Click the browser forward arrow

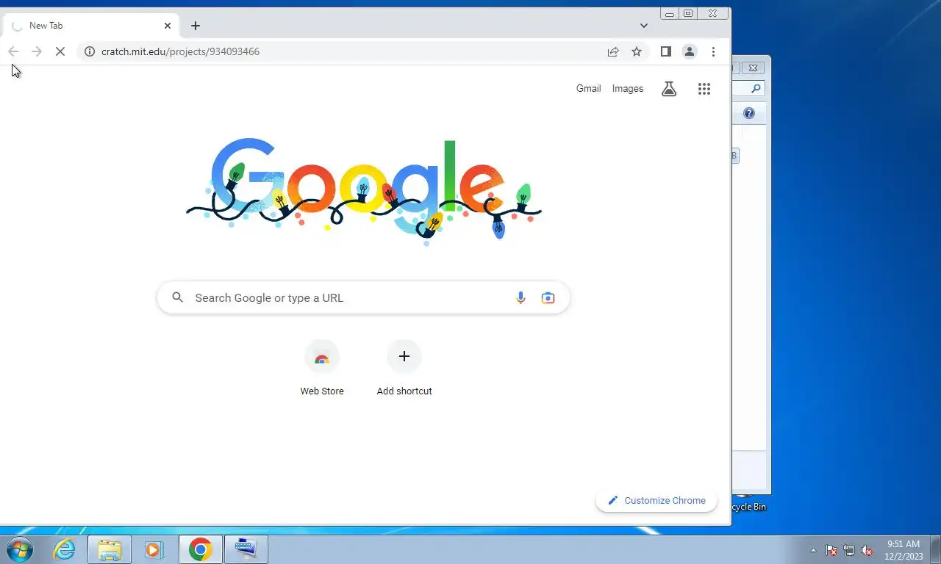[x=37, y=51]
